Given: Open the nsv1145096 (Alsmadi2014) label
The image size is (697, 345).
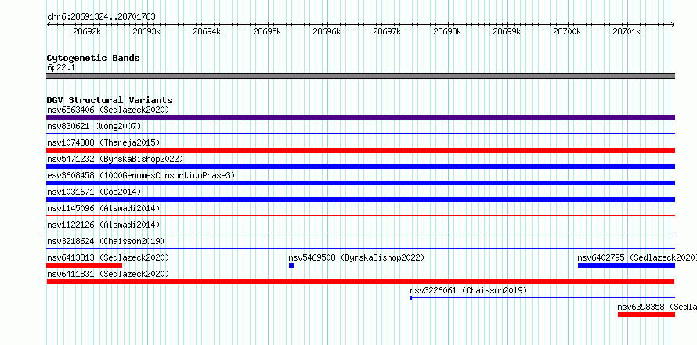Looking at the screenshot, I should (x=103, y=208).
